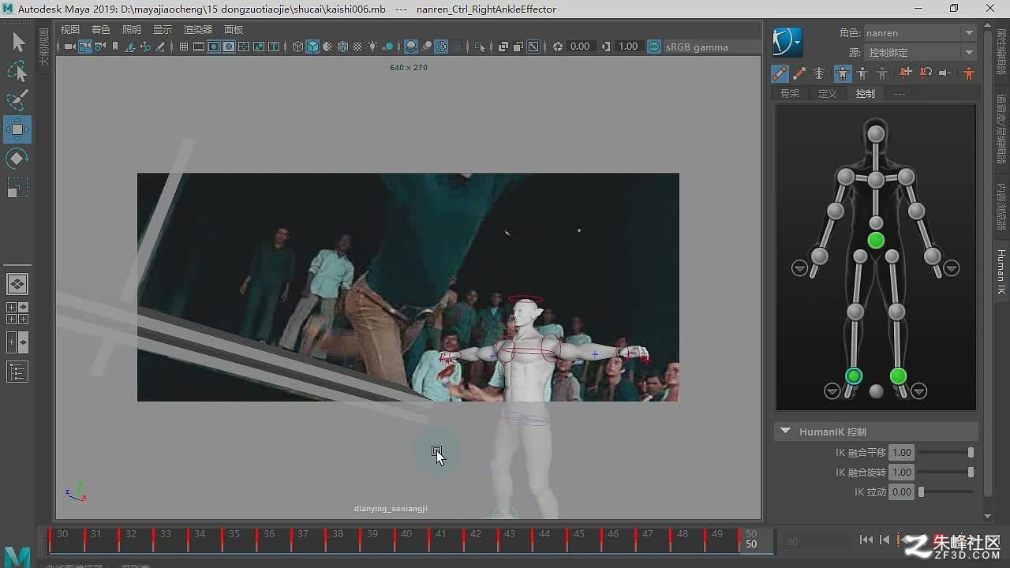This screenshot has width=1010, height=568.
Task: Toggle Textured display in viewport
Action: click(x=357, y=47)
